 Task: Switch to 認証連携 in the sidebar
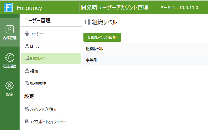(x=10, y=60)
